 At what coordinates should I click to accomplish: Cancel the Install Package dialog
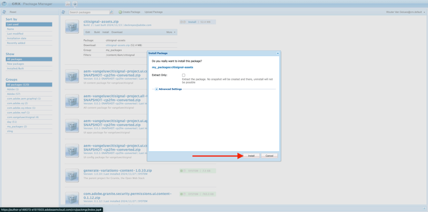pos(269,156)
